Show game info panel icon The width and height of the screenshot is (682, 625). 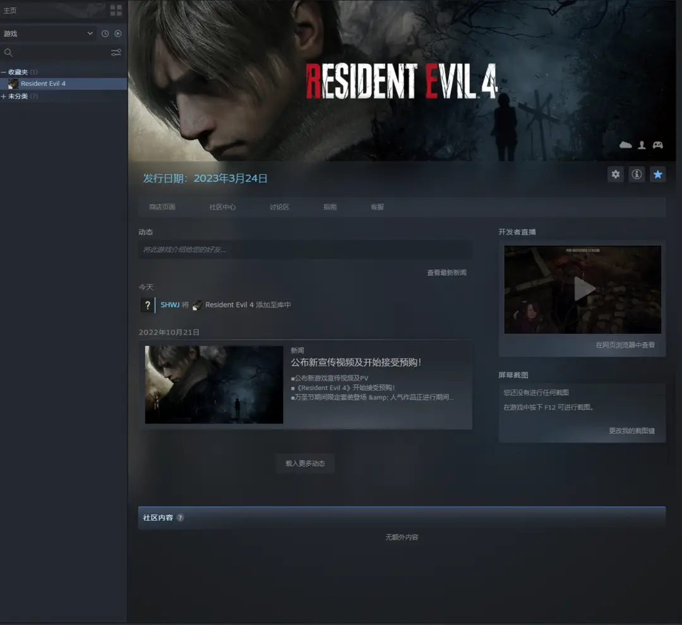(637, 174)
